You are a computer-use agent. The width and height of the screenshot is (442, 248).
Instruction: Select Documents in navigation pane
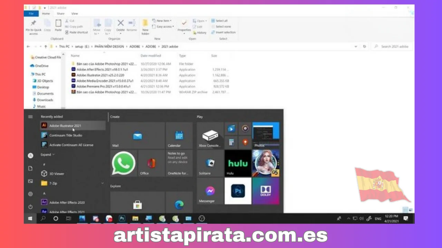tap(43, 94)
